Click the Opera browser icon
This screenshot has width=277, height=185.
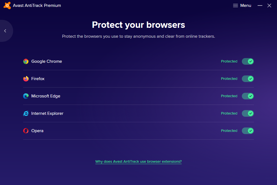26,131
